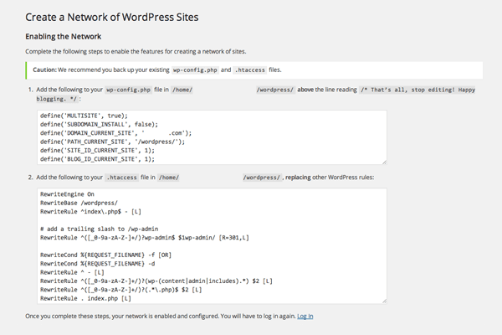The height and width of the screenshot is (335, 502).
Task: Click the Enabling the Network subheading
Action: coord(63,37)
